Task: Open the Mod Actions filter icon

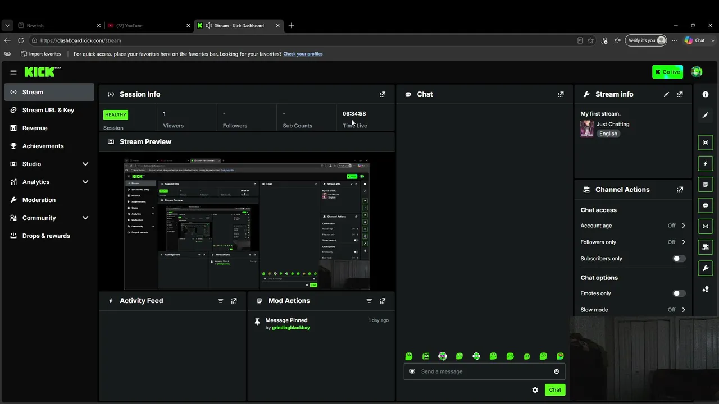Action: coord(369,301)
